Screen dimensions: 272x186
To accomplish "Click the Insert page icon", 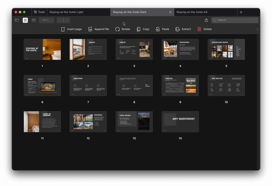I will (63, 29).
